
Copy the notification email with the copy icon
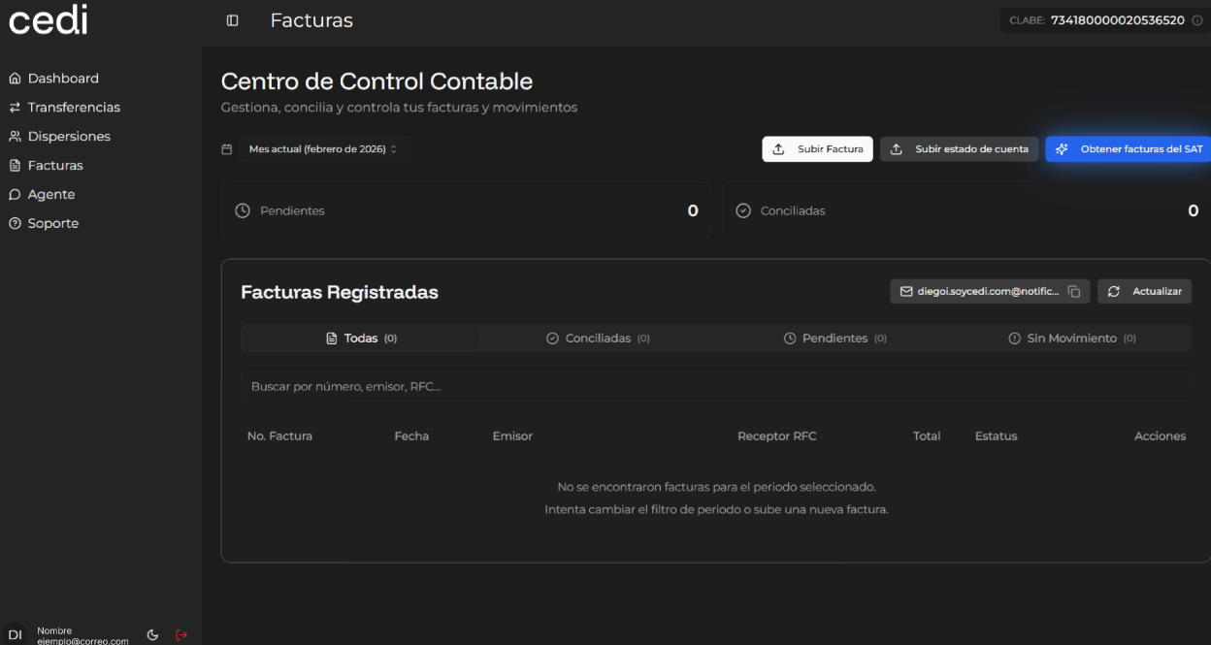point(1074,291)
